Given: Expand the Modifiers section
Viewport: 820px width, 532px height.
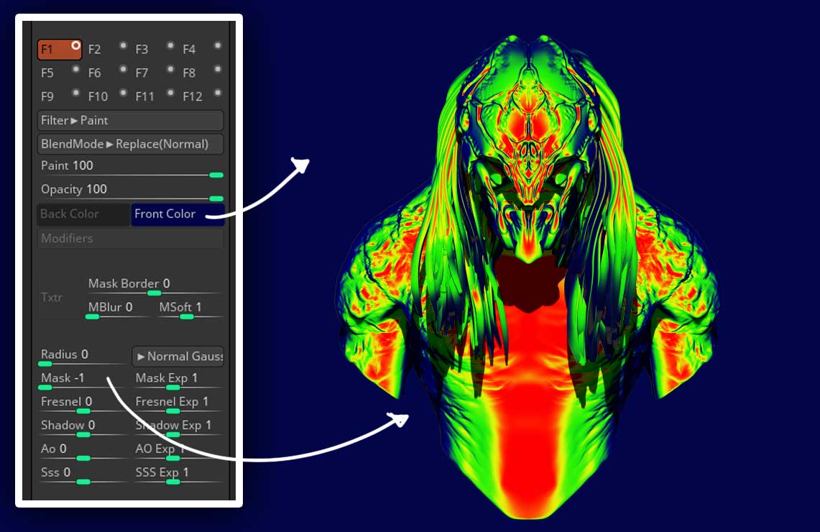Looking at the screenshot, I should [x=130, y=238].
